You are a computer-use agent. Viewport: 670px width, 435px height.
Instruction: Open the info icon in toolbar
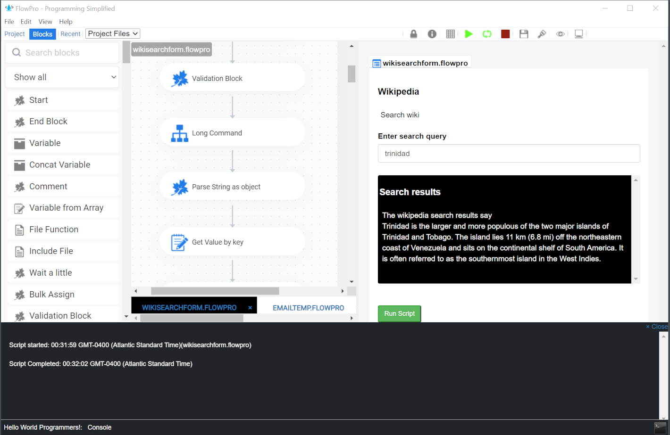click(x=432, y=34)
